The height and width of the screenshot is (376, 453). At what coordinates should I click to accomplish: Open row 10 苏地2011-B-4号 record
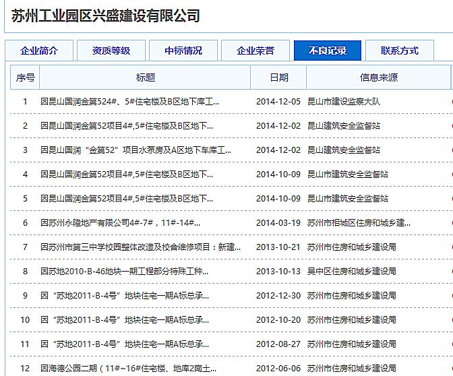pos(125,320)
